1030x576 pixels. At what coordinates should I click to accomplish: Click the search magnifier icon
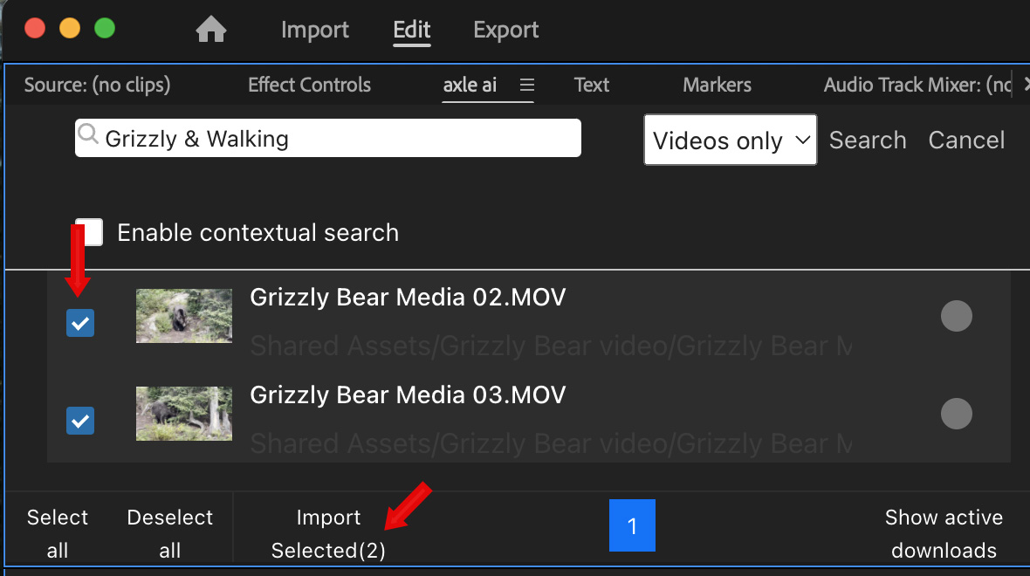[89, 135]
